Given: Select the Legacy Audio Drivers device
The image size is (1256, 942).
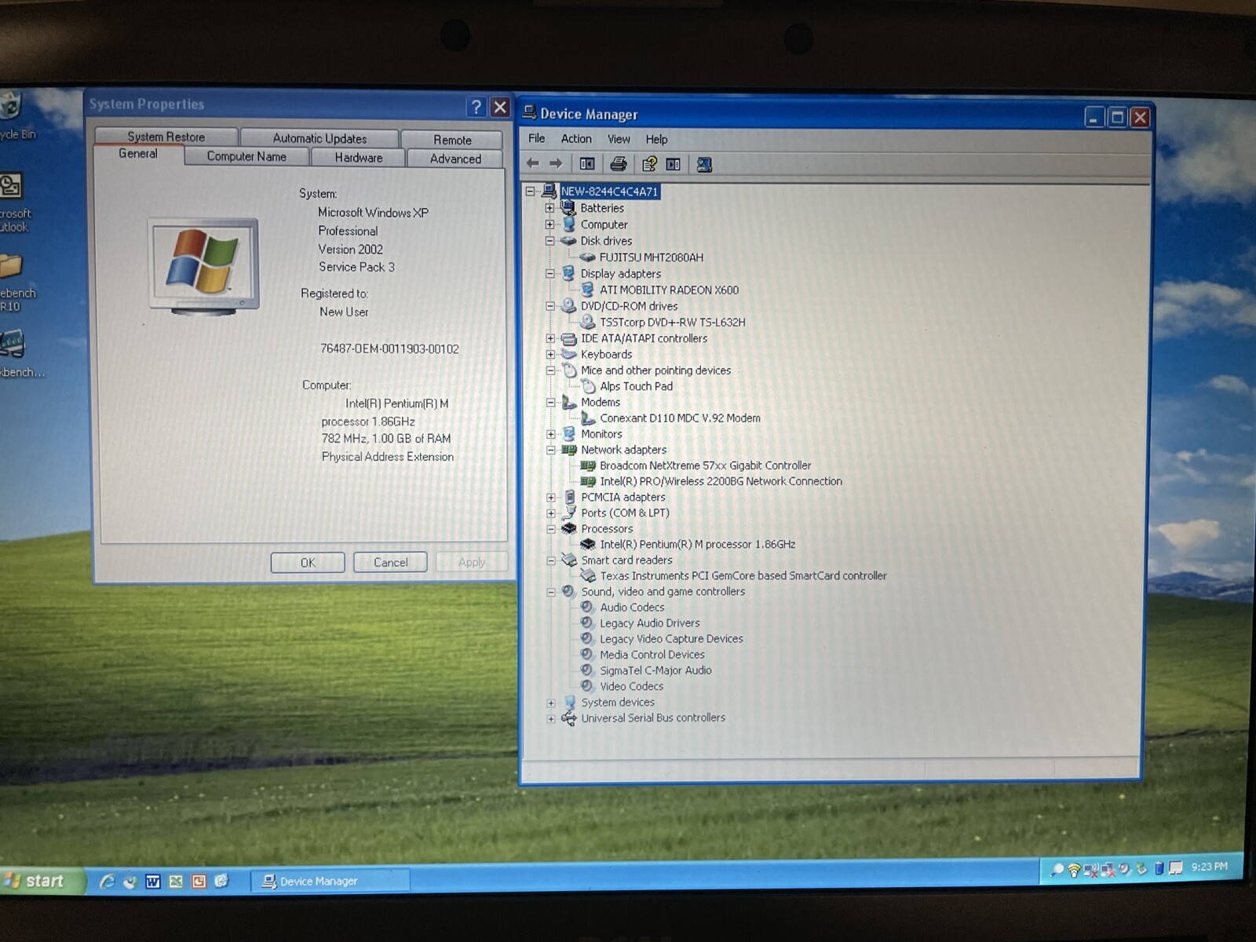Looking at the screenshot, I should pos(649,623).
